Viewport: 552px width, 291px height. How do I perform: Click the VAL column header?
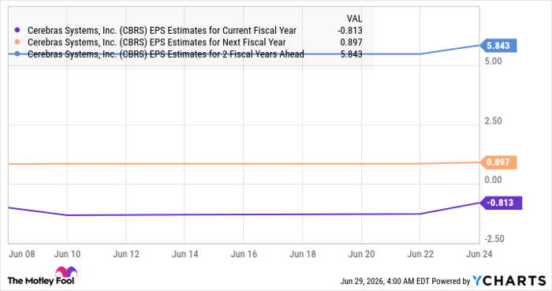(354, 19)
